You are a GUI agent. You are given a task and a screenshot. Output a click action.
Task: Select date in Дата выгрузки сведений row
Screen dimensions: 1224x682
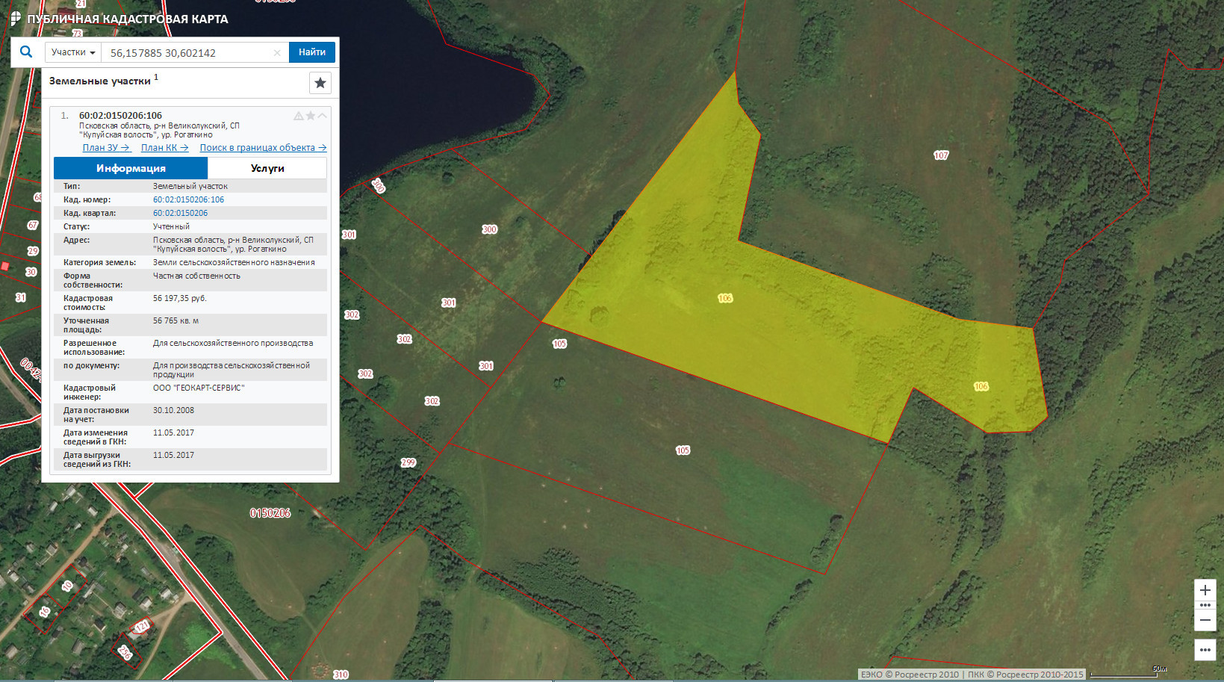[173, 455]
